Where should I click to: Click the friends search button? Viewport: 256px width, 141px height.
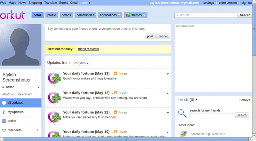[x=242, y=115]
